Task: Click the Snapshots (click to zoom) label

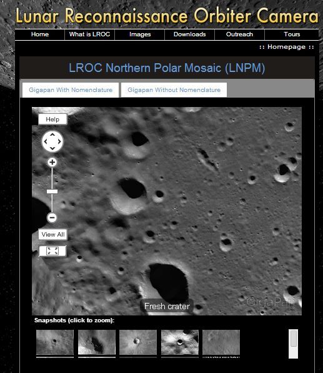Action: [74, 320]
